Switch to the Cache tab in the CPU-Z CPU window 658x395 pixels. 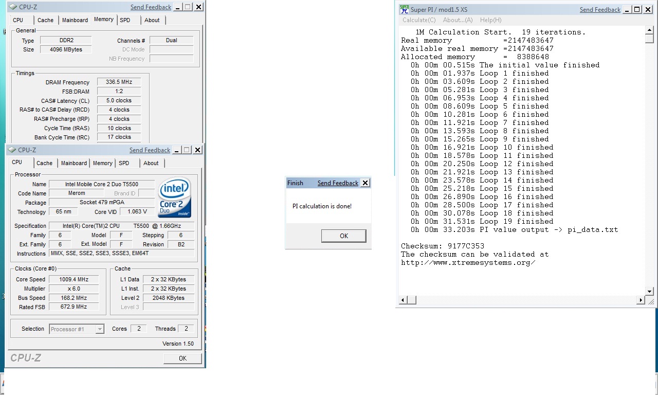pyautogui.click(x=44, y=163)
